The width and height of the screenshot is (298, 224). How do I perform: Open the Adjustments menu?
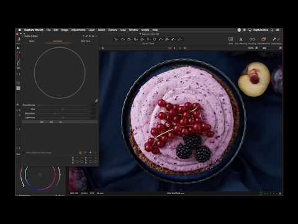click(x=78, y=30)
